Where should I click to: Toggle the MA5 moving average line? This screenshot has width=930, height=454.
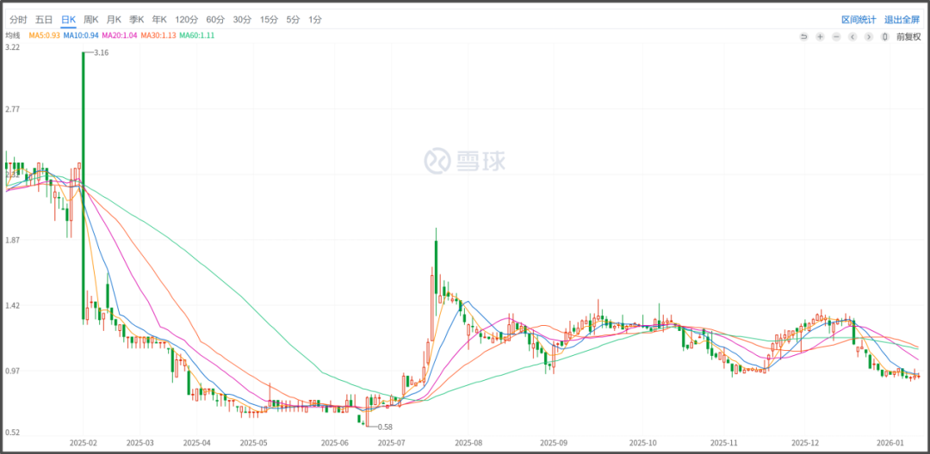tap(45, 35)
